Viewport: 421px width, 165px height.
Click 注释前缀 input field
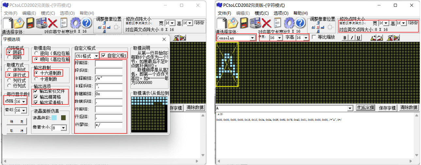click(x=109, y=79)
